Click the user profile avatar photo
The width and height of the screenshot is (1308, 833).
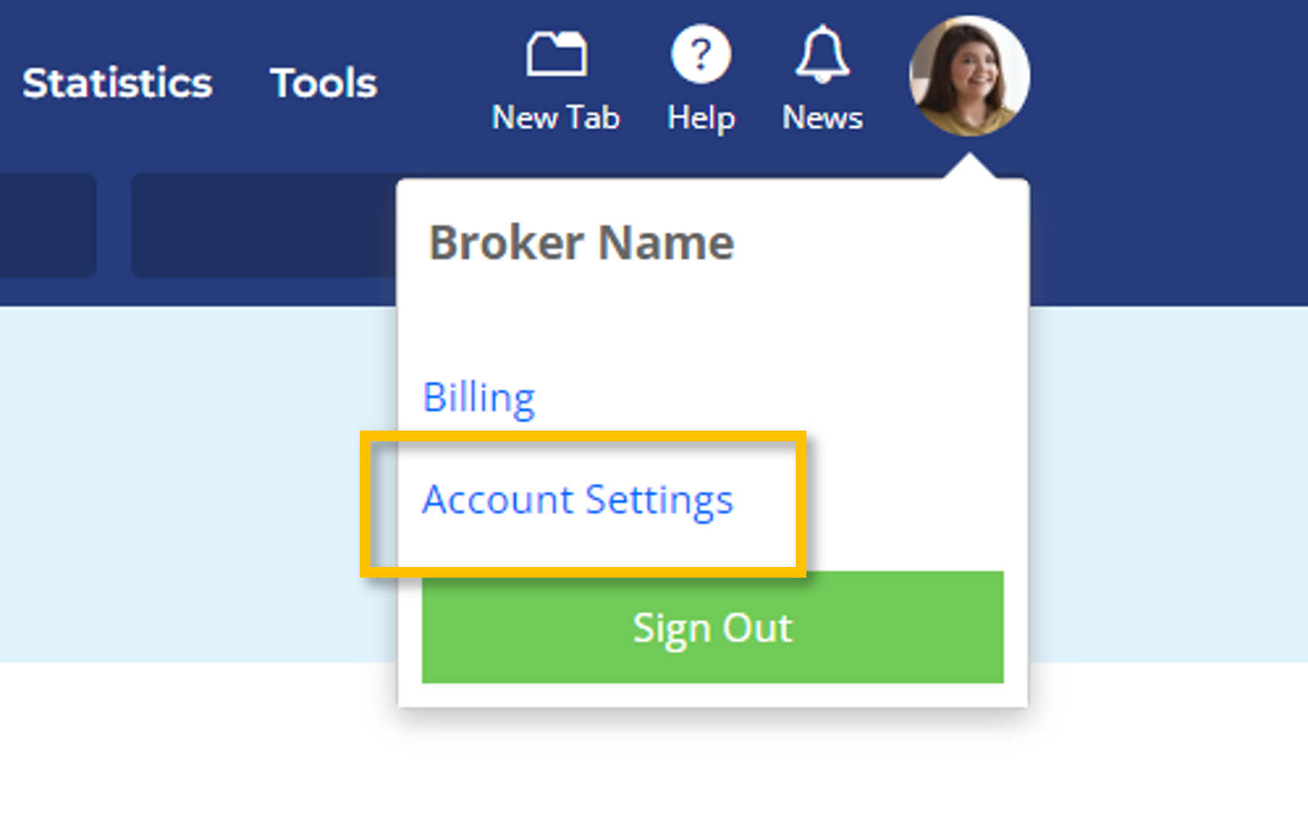[969, 76]
